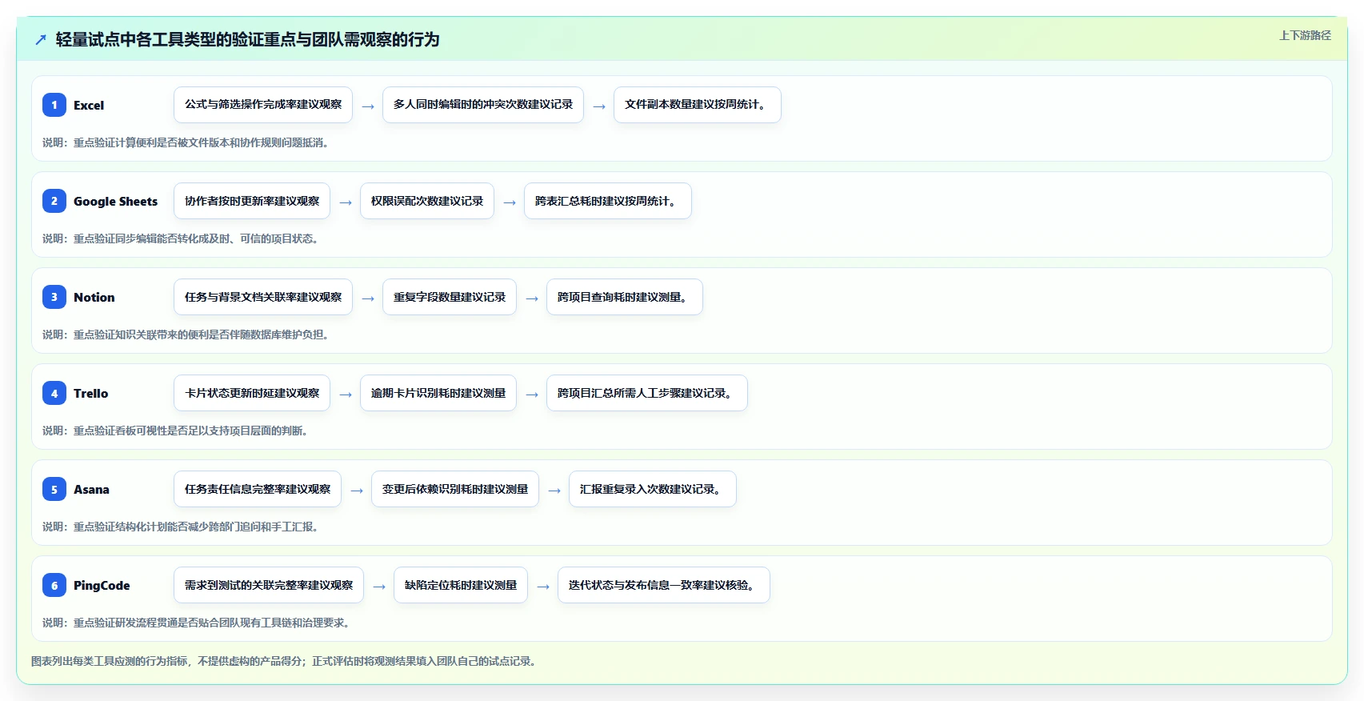
Task: Click the Trello 说明 note about 看板可视性
Action: (x=175, y=431)
